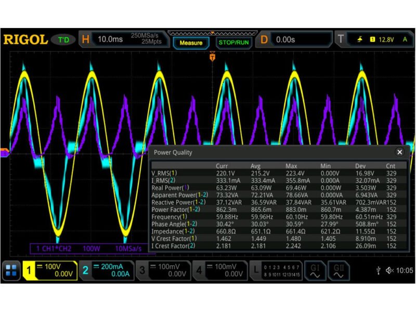The height and width of the screenshot is (312, 416).
Task: Select Phase Angle(1-2) row
Action: click(x=279, y=224)
